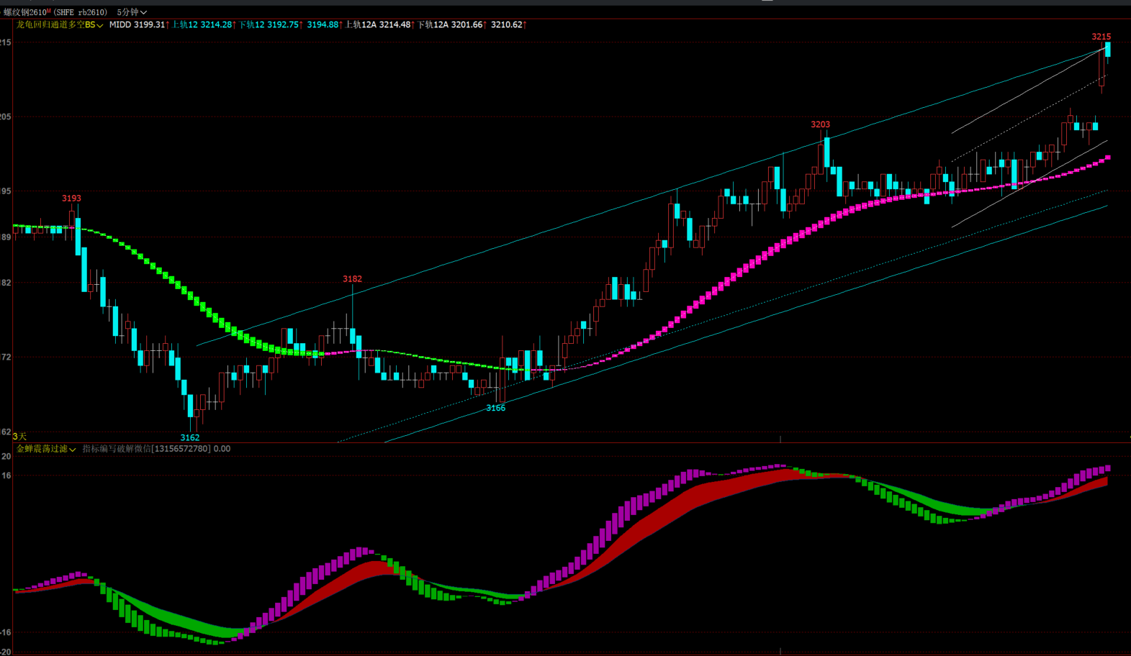Screen dimensions: 1131x656
Task: Click the 3182 swing high label
Action: [x=352, y=279]
